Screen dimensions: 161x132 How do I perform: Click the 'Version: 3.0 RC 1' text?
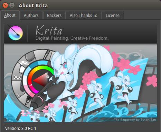tap(21, 128)
